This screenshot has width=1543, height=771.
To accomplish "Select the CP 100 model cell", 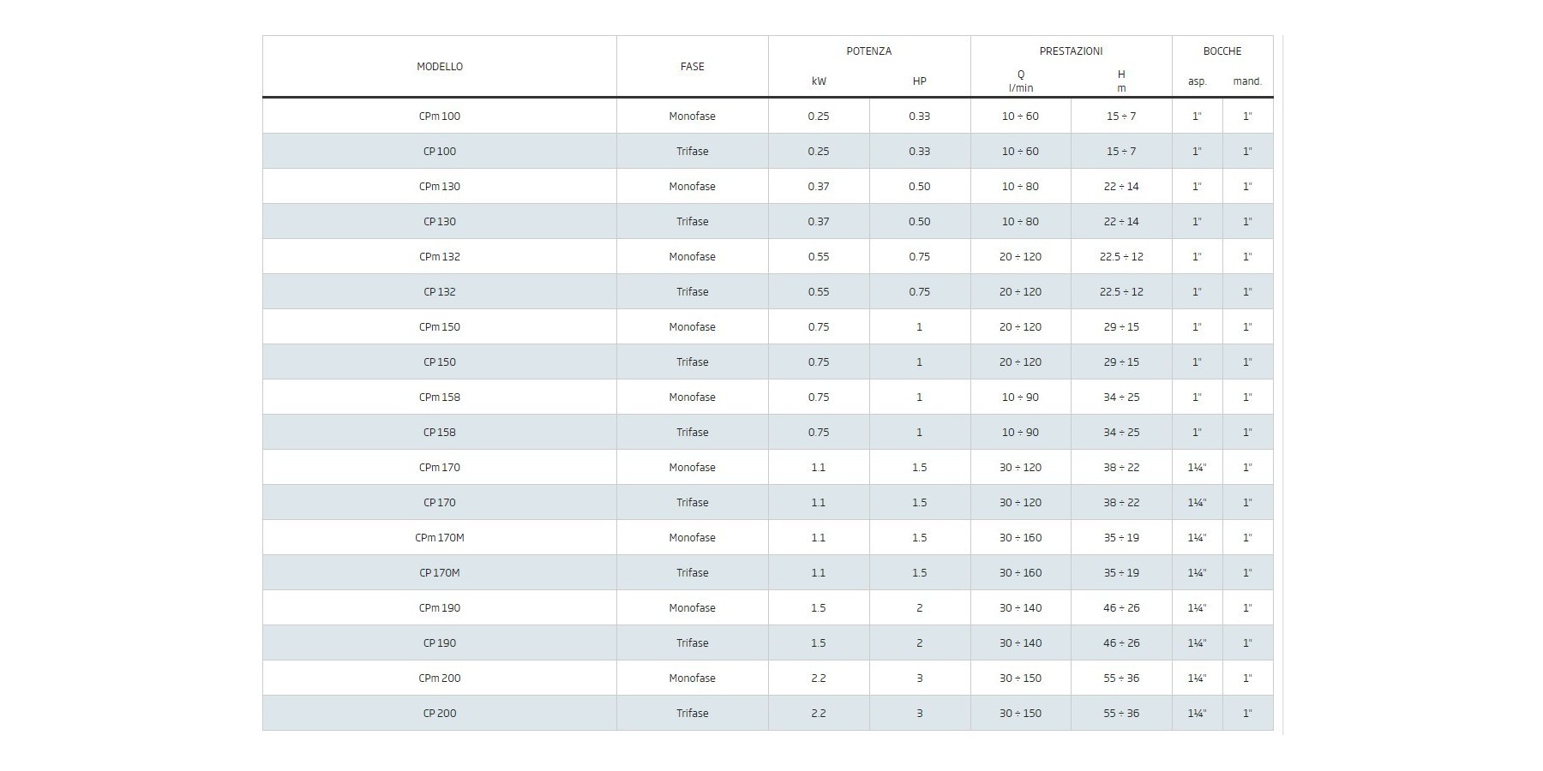I will pyautogui.click(x=440, y=152).
